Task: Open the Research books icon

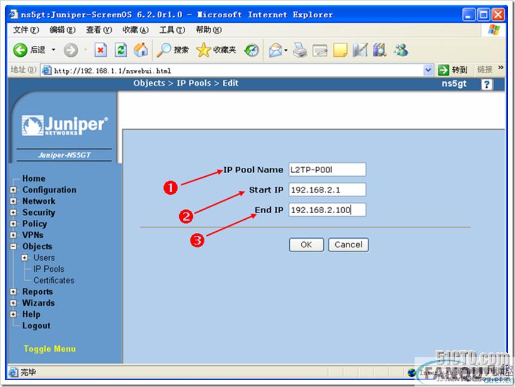Action: click(x=380, y=50)
